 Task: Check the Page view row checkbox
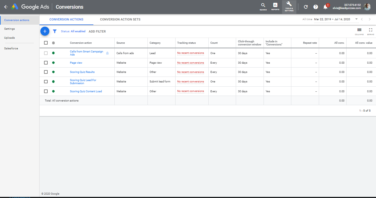coord(46,63)
